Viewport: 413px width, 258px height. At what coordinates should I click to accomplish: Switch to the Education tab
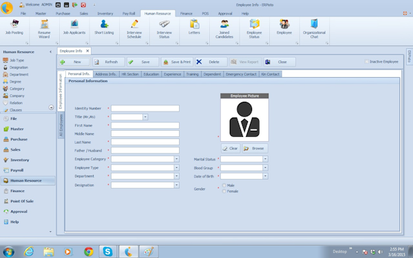coord(151,74)
